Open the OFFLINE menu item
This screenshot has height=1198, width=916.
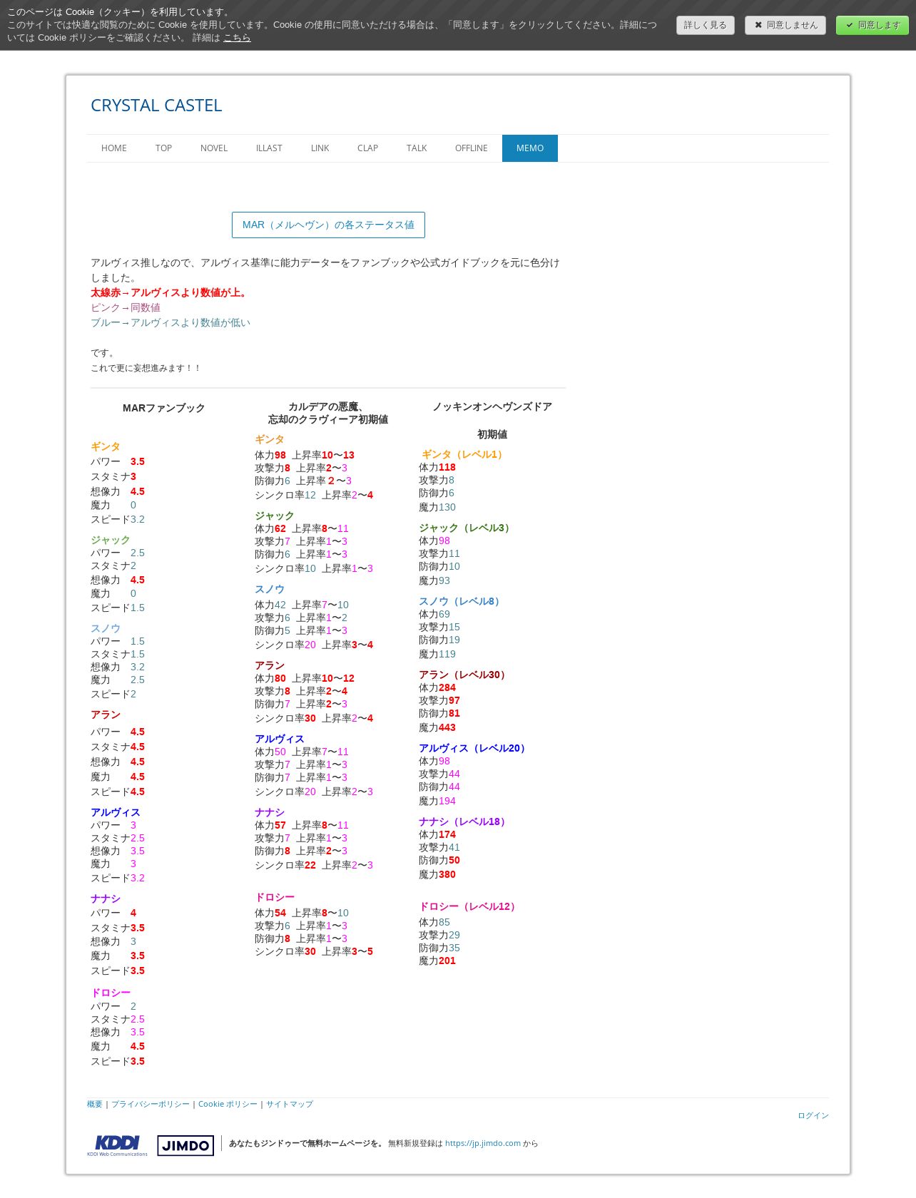pyautogui.click(x=472, y=148)
